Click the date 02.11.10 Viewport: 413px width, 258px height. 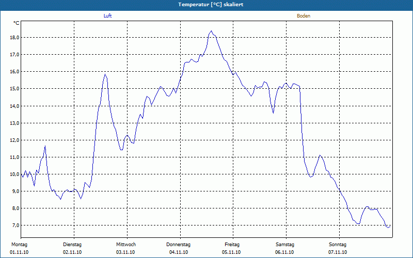pyautogui.click(x=72, y=252)
